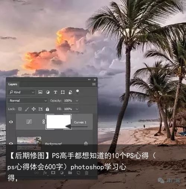186x189 pixels.
Task: Select Curves 1 white layer mask thumbnail
Action: click(58, 122)
